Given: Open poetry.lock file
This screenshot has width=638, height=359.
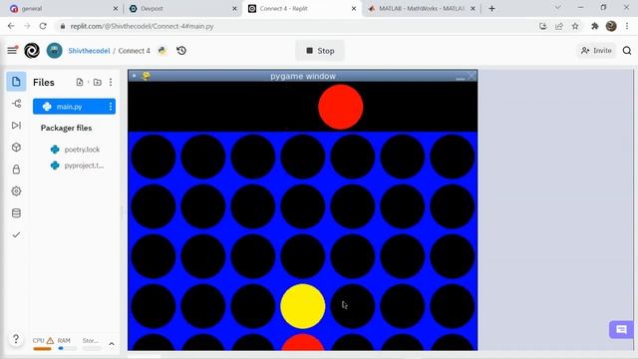Looking at the screenshot, I should 82,150.
